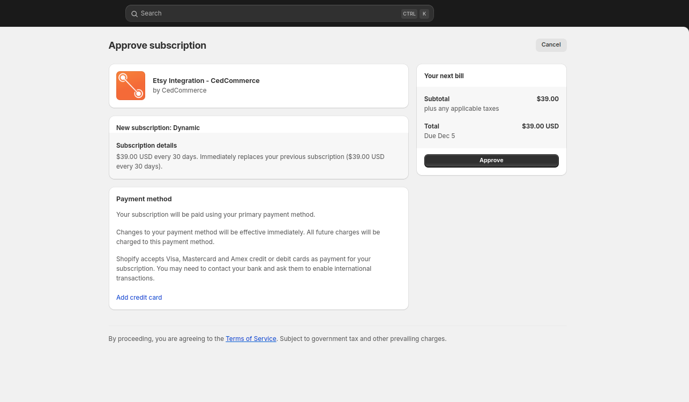The image size is (689, 402).
Task: Click the Total label
Action: [x=431, y=126]
